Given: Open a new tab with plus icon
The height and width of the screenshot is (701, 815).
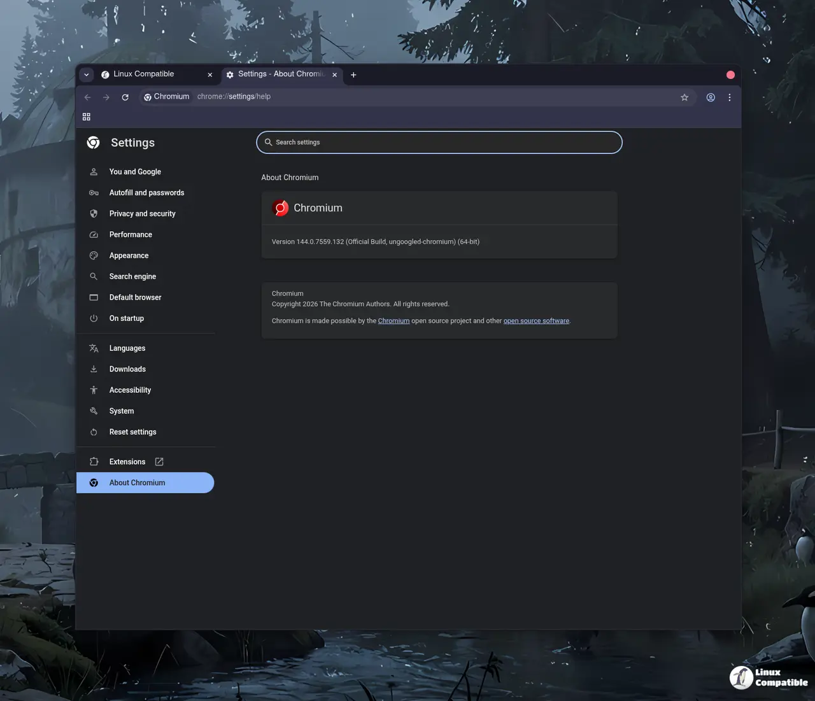Looking at the screenshot, I should (353, 75).
